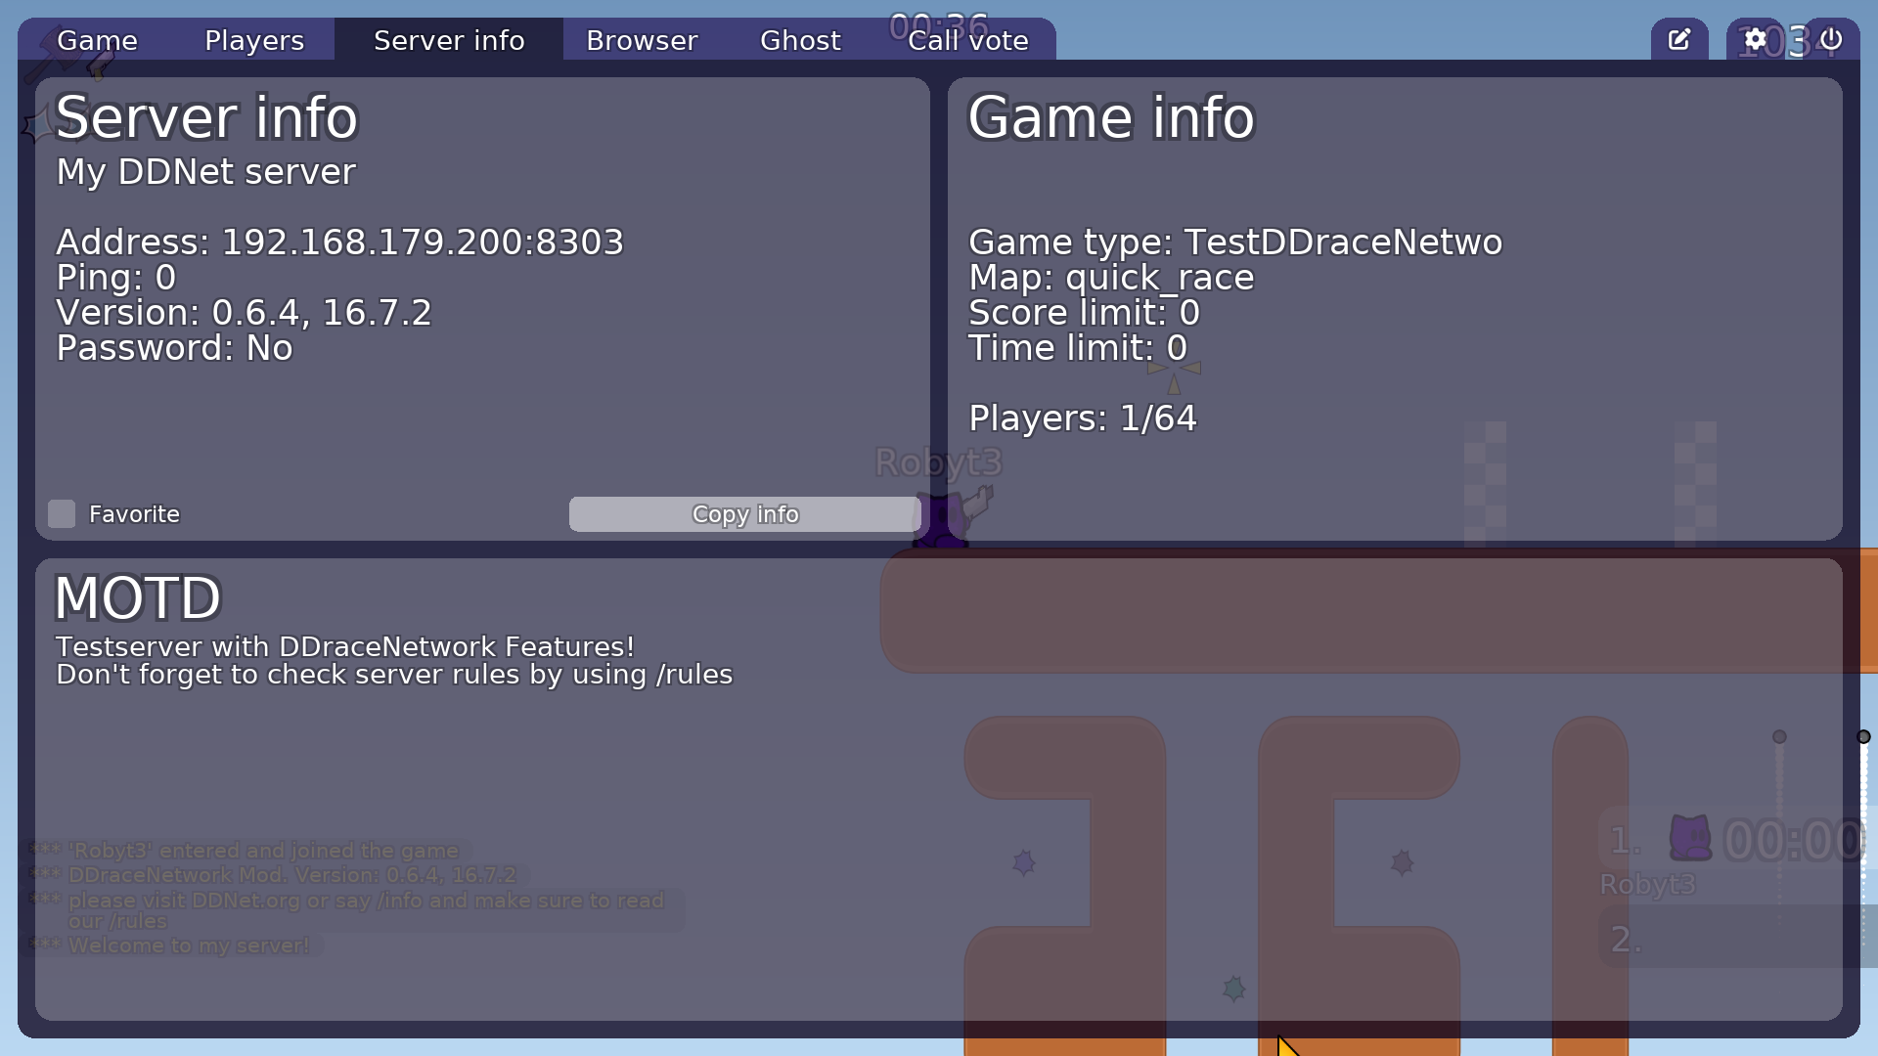
Task: Open the Players tab
Action: pos(254,40)
